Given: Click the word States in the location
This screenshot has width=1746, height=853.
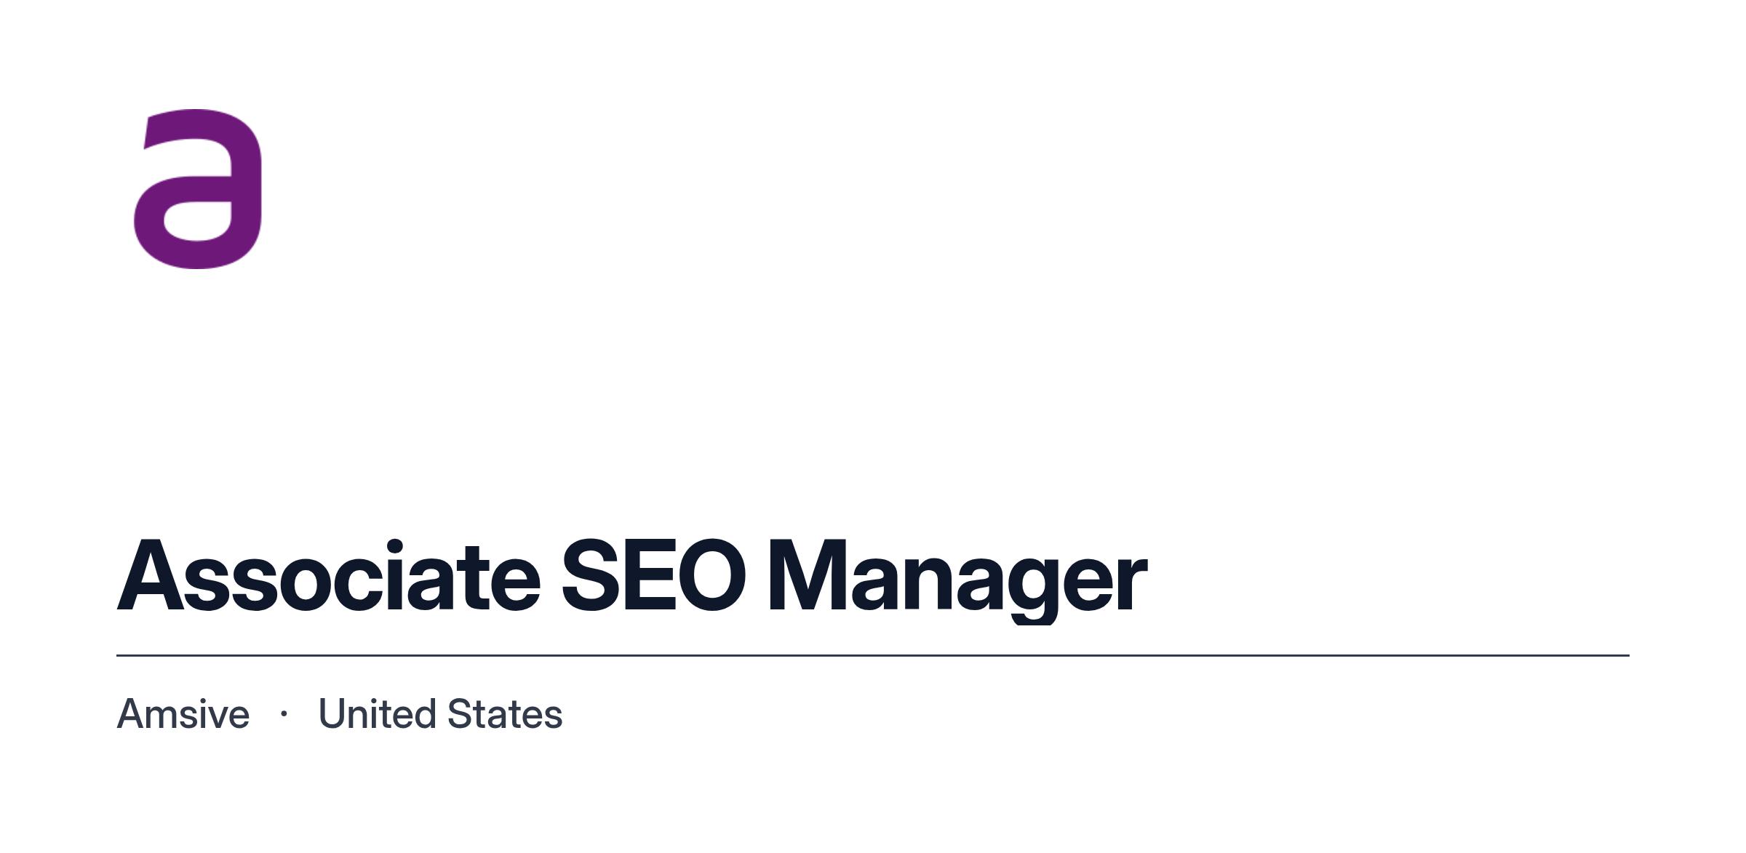Looking at the screenshot, I should click(505, 713).
